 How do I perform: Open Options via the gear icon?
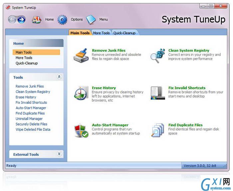(x=62, y=20)
